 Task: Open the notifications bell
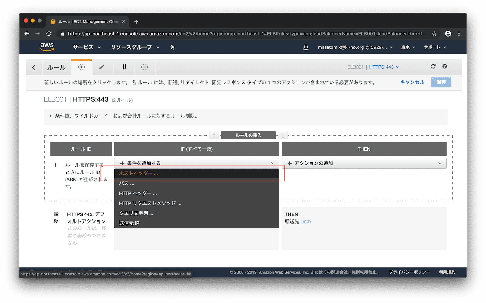tap(306, 47)
